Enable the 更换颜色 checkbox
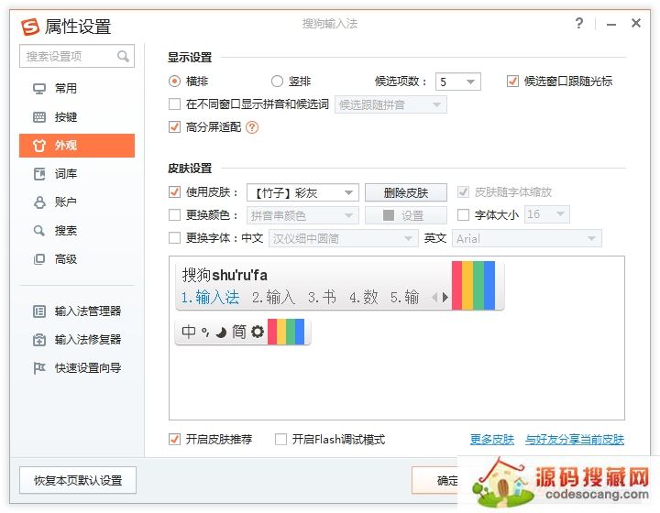Viewport: 660px width, 513px height. click(175, 215)
